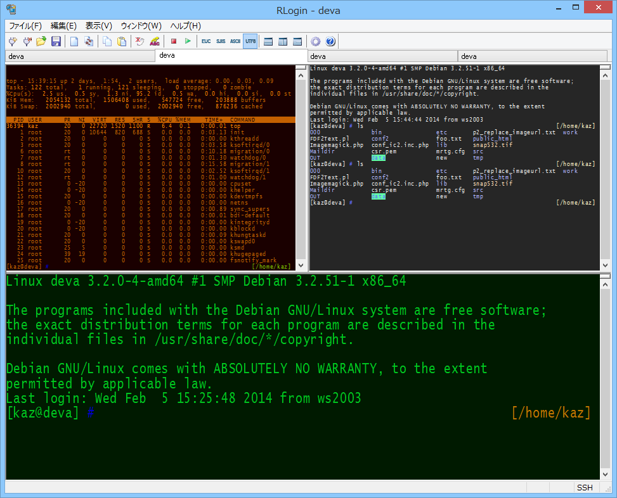Viewport: 617px width, 498px height.
Task: Click the large green 'Linux deva 3.2.0-4-amd64' line
Action: click(x=206, y=281)
